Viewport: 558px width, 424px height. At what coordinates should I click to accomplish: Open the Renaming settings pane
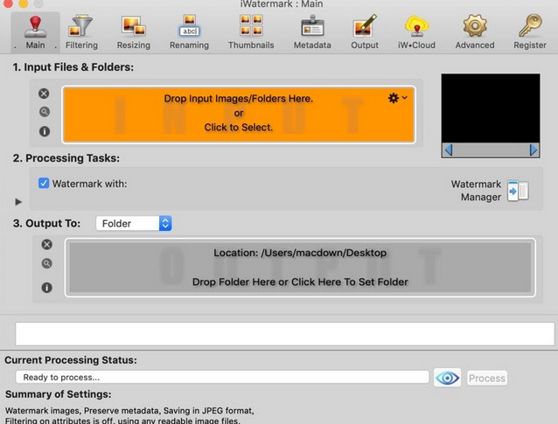189,32
